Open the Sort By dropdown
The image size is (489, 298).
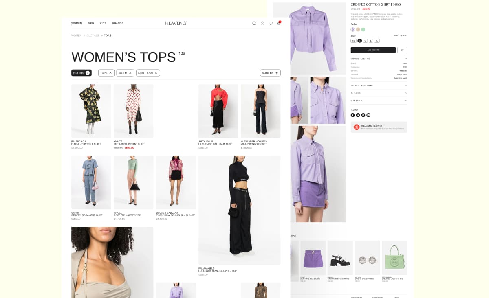270,73
